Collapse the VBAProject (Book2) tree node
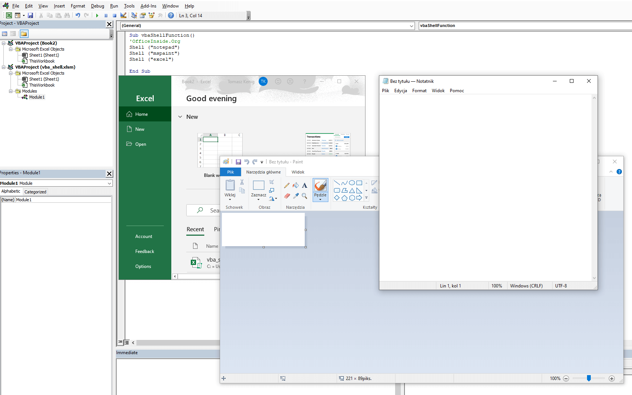This screenshot has width=632, height=395. [3, 43]
